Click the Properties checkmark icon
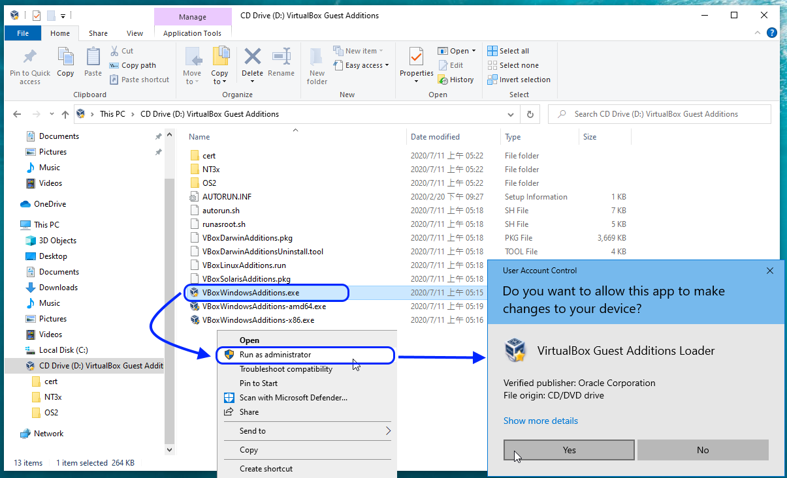Screen dimensions: 787x478 click(416, 57)
